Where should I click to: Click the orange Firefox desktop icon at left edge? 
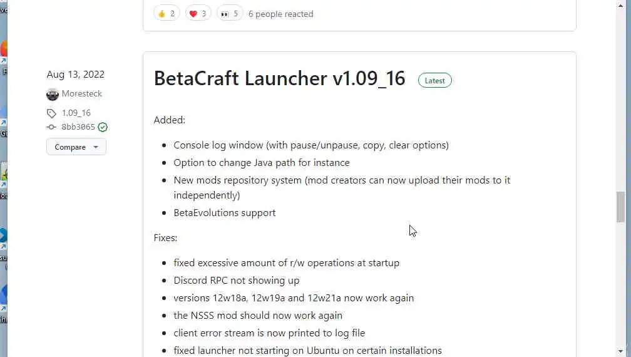click(3, 49)
